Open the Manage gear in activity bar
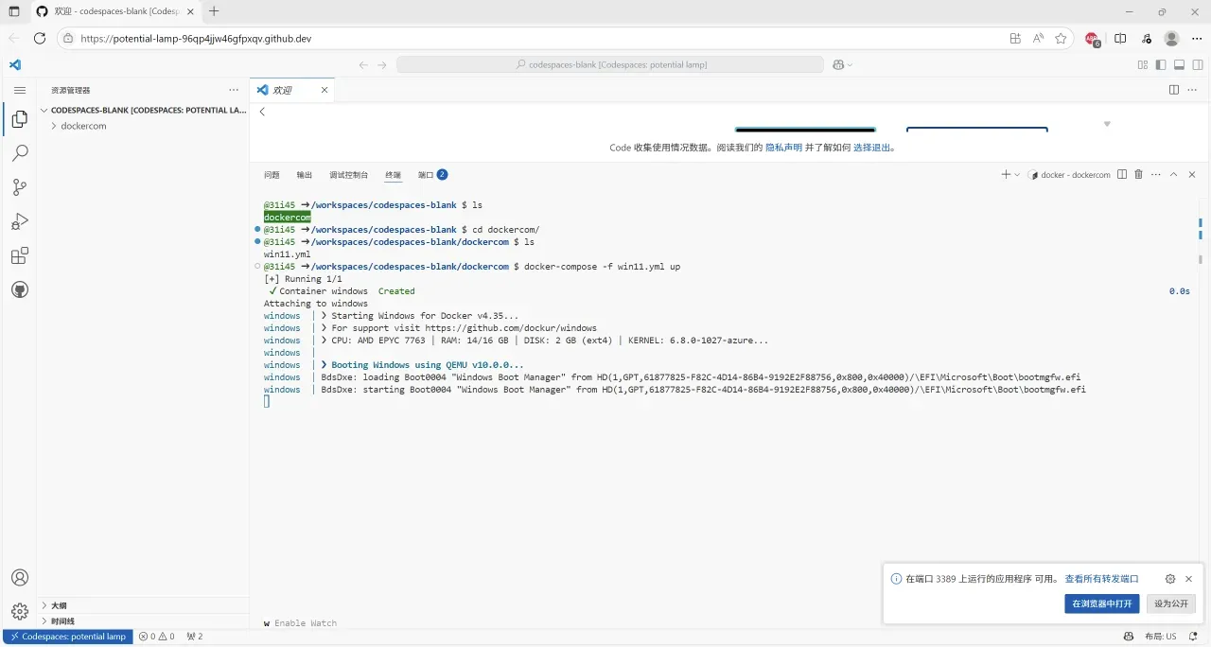The height and width of the screenshot is (647, 1211). pos(20,611)
